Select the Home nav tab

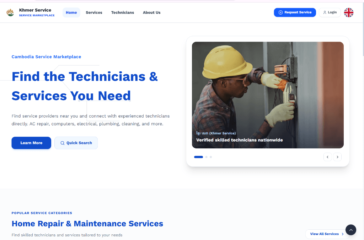(71, 12)
